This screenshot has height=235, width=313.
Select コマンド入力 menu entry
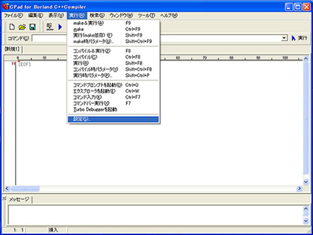click(113, 97)
